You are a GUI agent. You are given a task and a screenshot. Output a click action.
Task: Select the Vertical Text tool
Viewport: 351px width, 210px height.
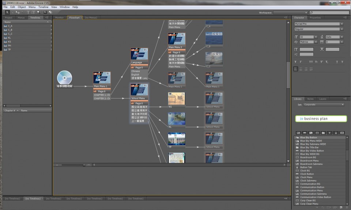33,12
